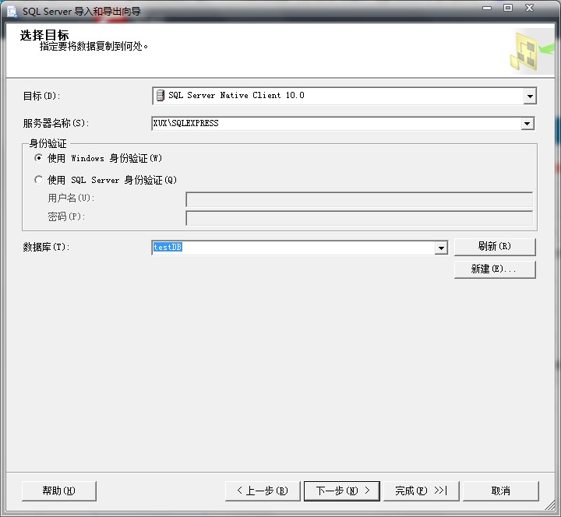
Task: Click the database server icon in destination box
Action: [x=161, y=96]
